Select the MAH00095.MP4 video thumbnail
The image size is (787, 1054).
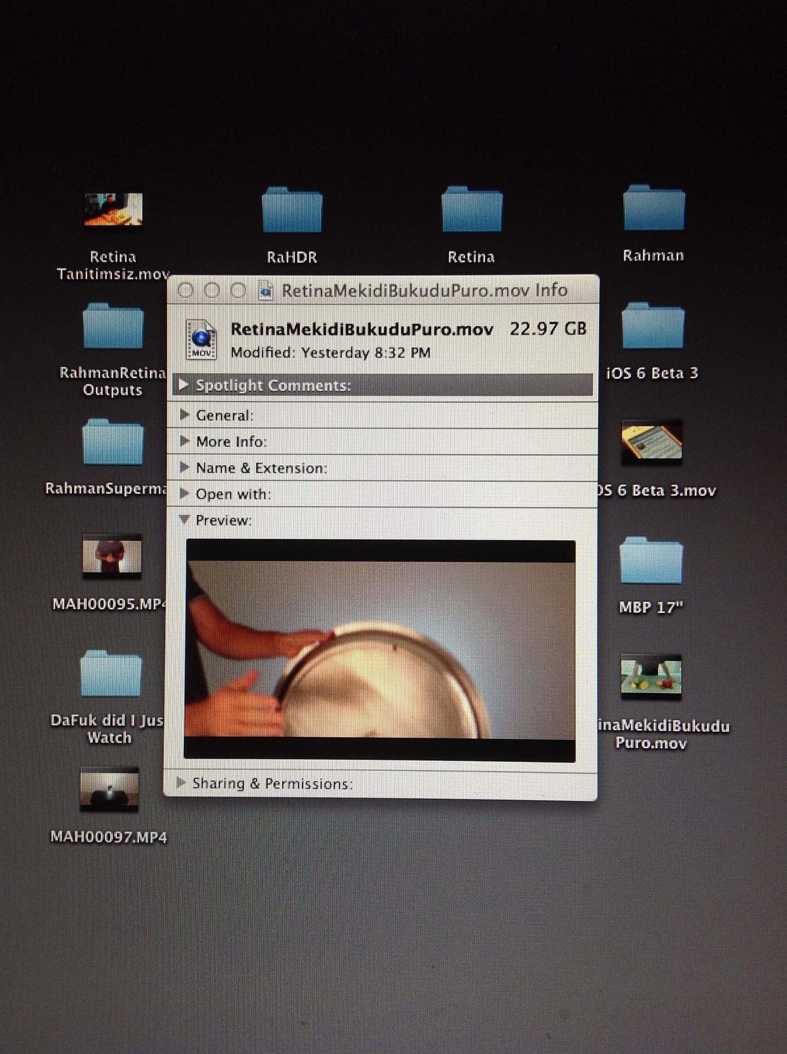click(112, 556)
